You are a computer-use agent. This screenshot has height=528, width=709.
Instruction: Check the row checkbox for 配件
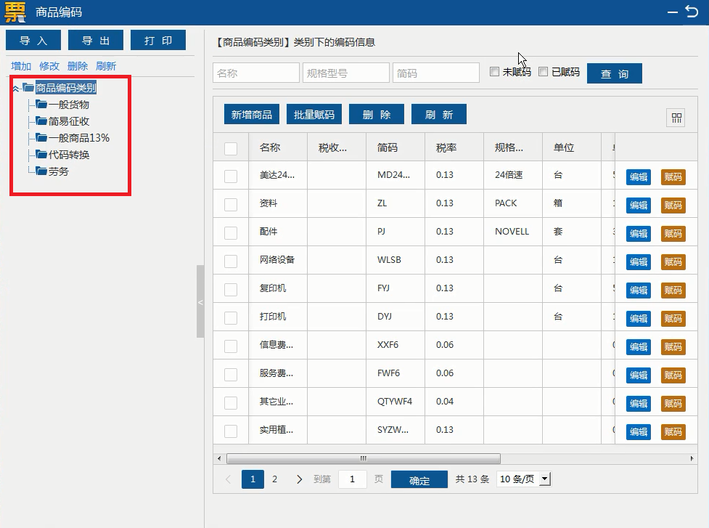click(x=231, y=232)
